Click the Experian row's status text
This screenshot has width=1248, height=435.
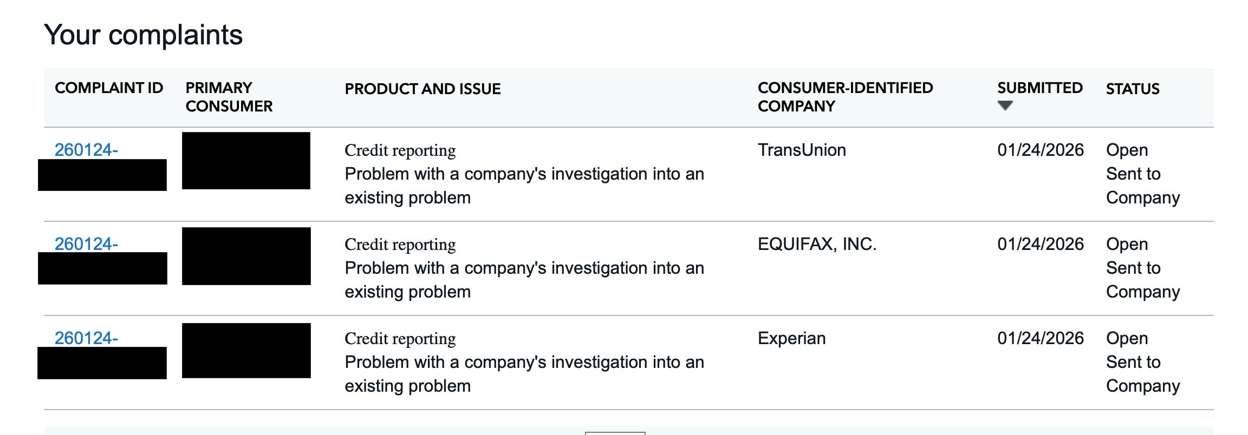point(1142,362)
